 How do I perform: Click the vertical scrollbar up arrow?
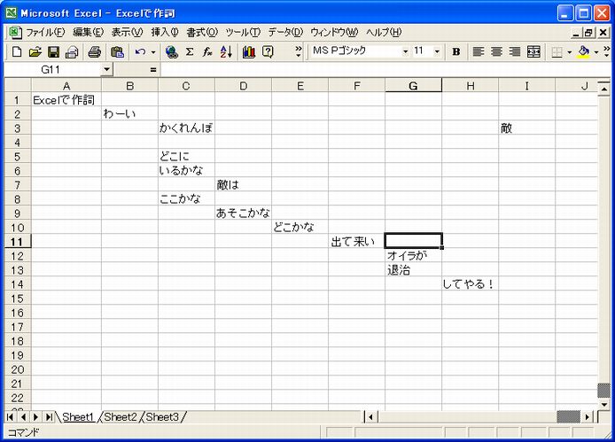point(604,89)
